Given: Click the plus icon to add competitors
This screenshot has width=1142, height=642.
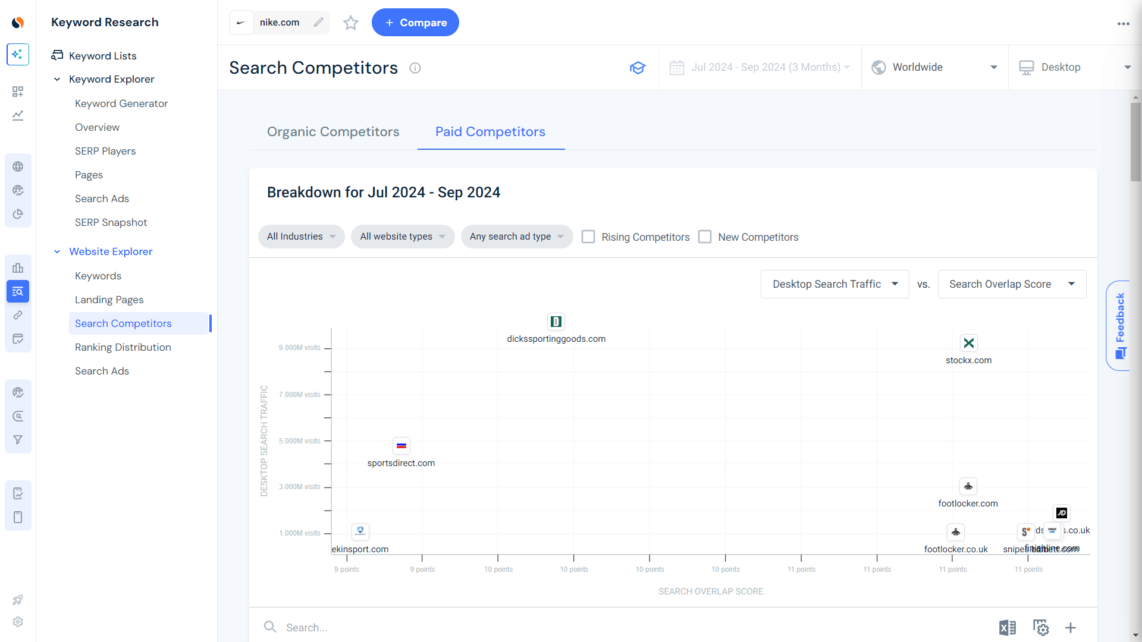Looking at the screenshot, I should [x=1071, y=627].
